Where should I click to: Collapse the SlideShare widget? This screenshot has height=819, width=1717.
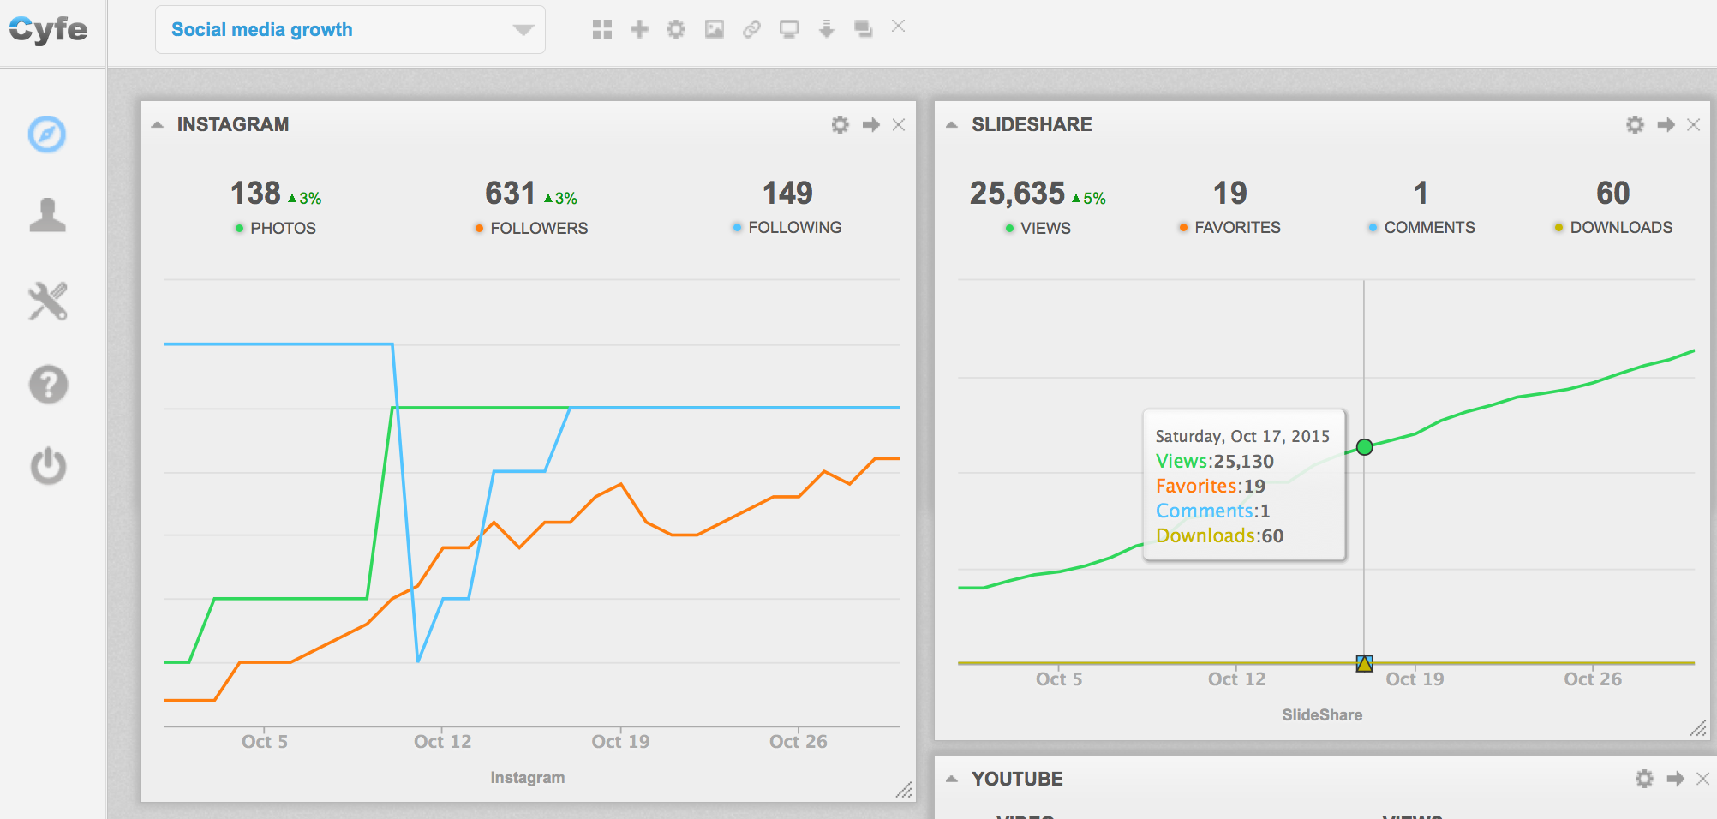[x=952, y=125]
